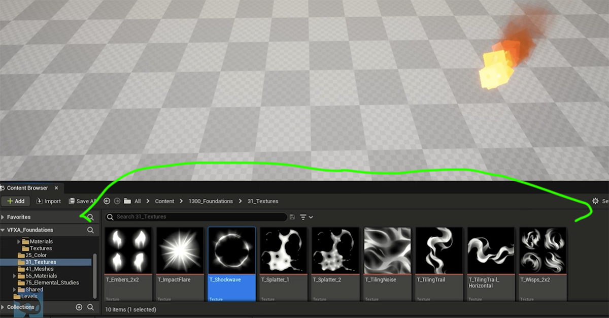
Task: Select the 1300_Foundations breadcrumb
Action: coord(211,201)
